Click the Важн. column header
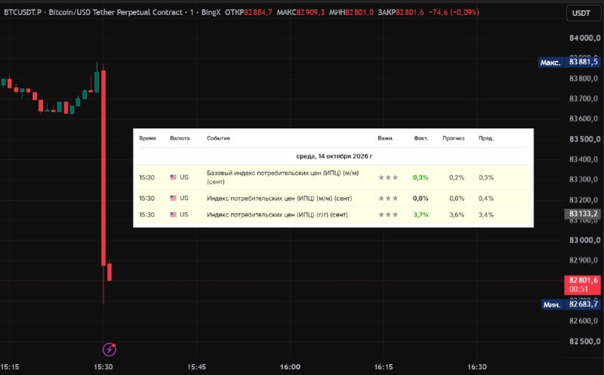The width and height of the screenshot is (604, 375). point(386,138)
